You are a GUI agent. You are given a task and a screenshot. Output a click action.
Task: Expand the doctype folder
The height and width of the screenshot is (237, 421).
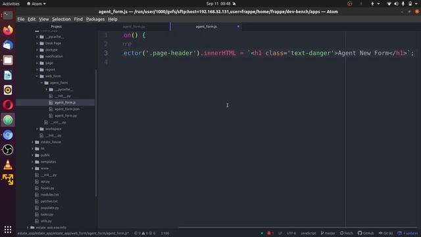[x=47, y=50]
